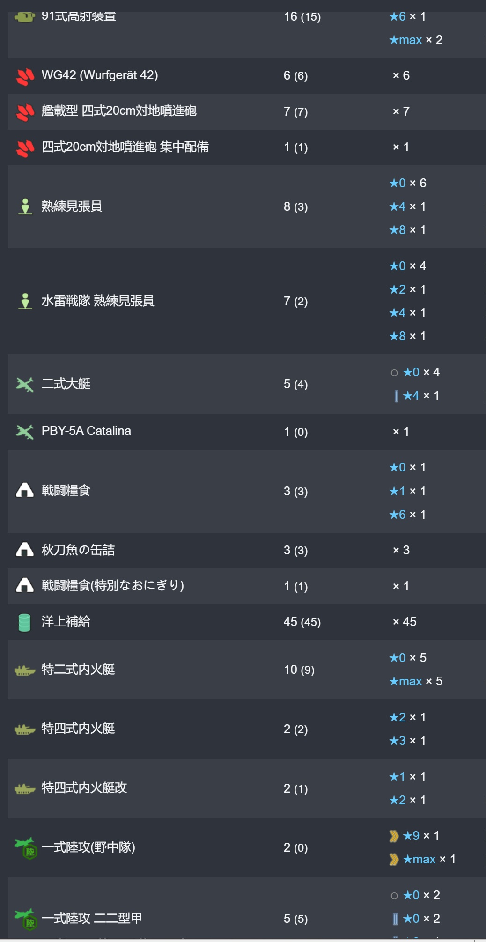Click the 洋上補給 count 45 (45)
The height and width of the screenshot is (942, 486).
pos(302,622)
